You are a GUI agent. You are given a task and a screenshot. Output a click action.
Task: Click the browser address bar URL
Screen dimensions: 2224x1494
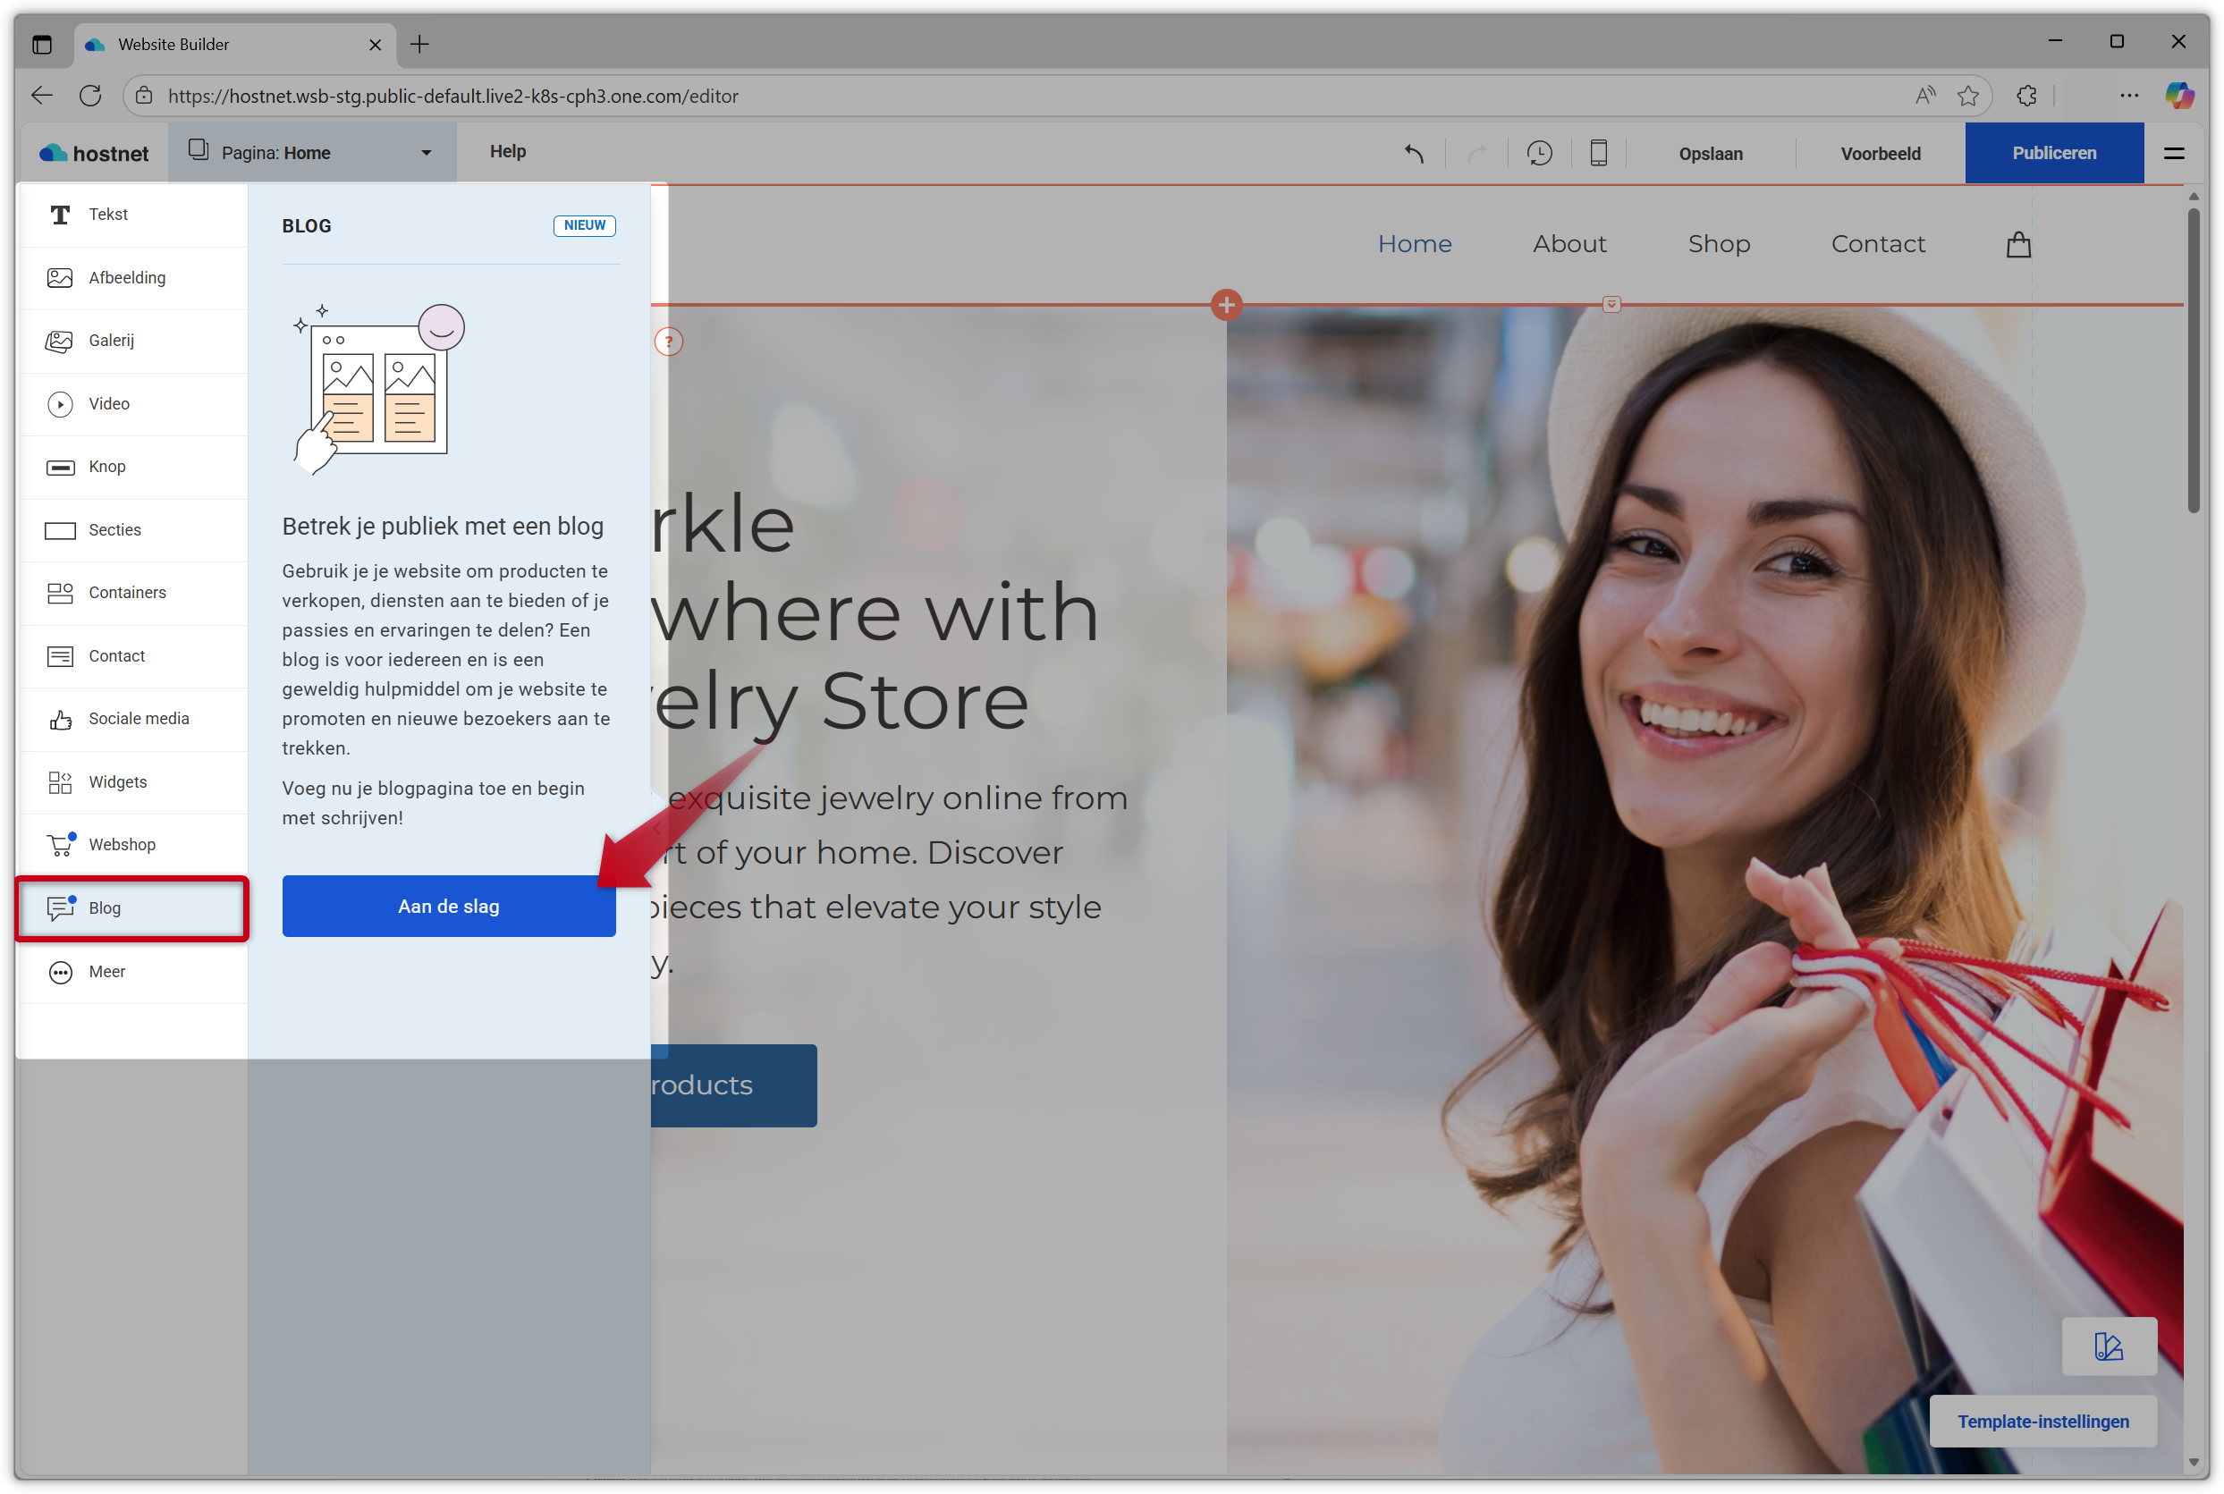click(x=452, y=97)
